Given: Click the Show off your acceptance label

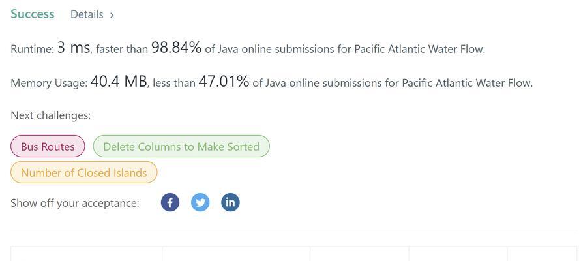Looking at the screenshot, I should click(x=75, y=203).
